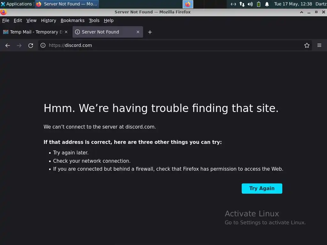Open the History menu
Viewport: 327px width, 245px height.
click(x=49, y=20)
